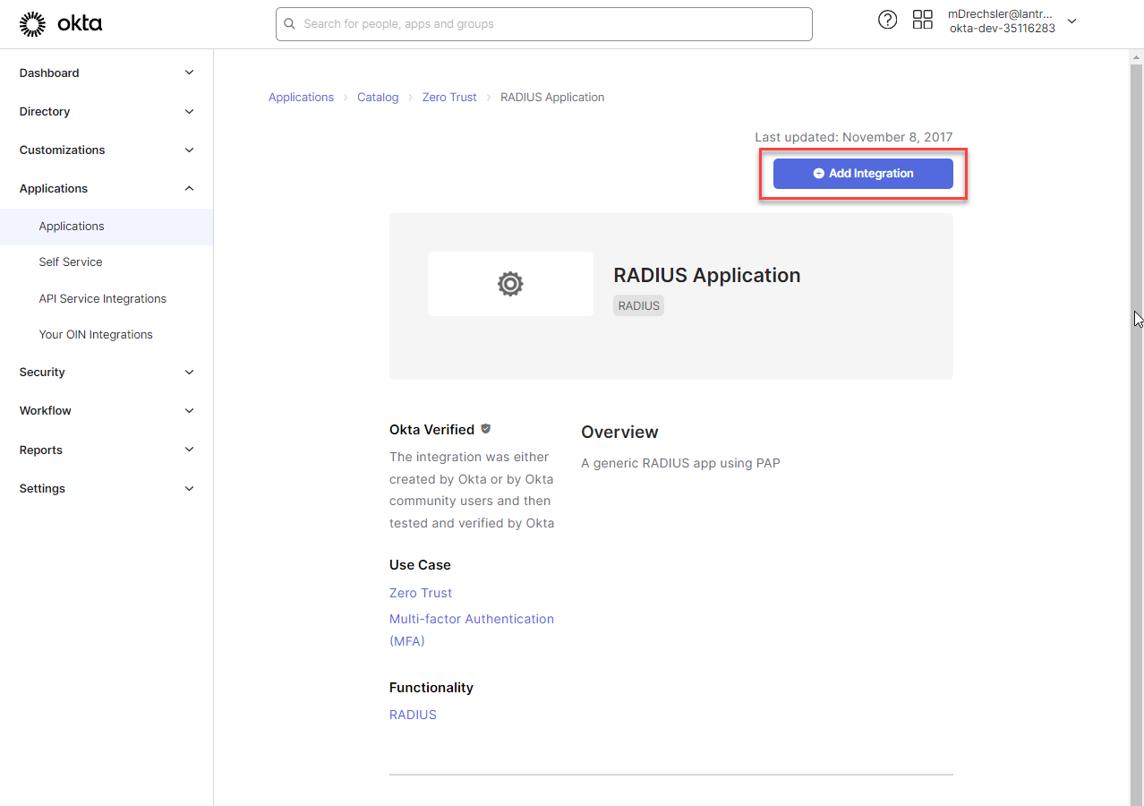Open Your OIN Integrations menu item
The width and height of the screenshot is (1144, 806).
pyautogui.click(x=96, y=334)
